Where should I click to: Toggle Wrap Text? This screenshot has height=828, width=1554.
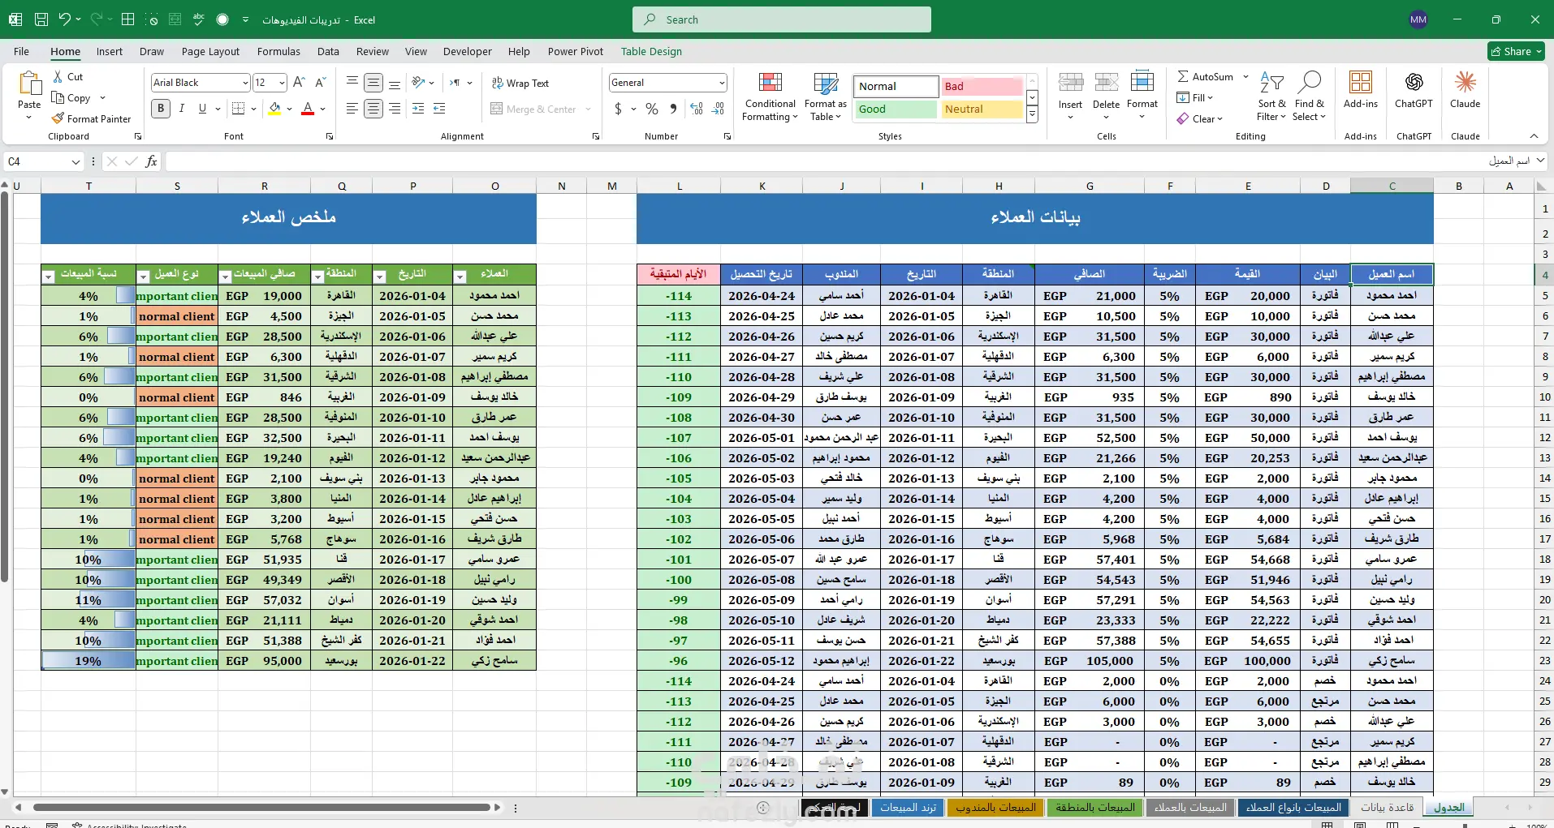pyautogui.click(x=520, y=83)
